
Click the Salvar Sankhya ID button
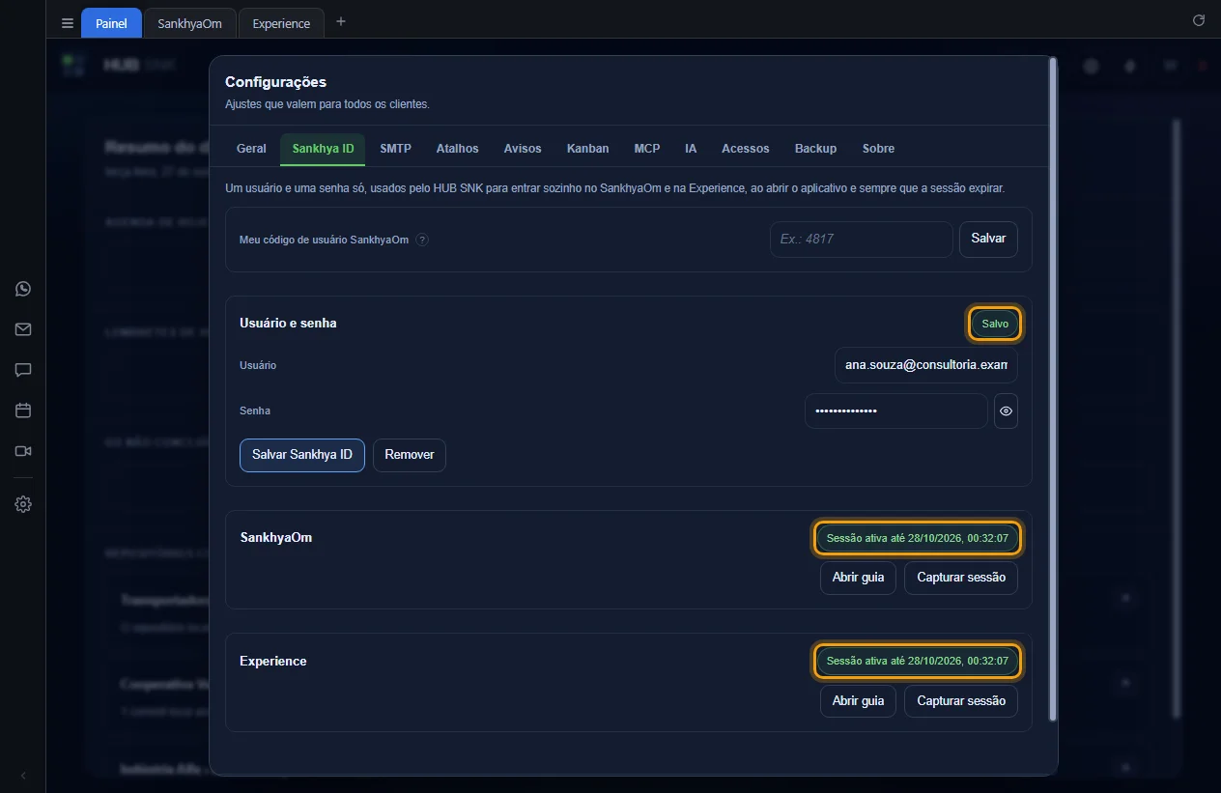tap(302, 455)
